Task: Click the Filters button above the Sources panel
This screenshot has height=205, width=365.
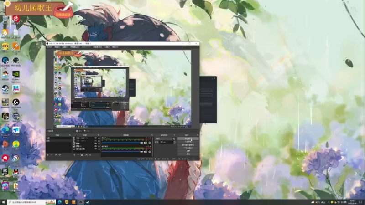Action: (87, 131)
